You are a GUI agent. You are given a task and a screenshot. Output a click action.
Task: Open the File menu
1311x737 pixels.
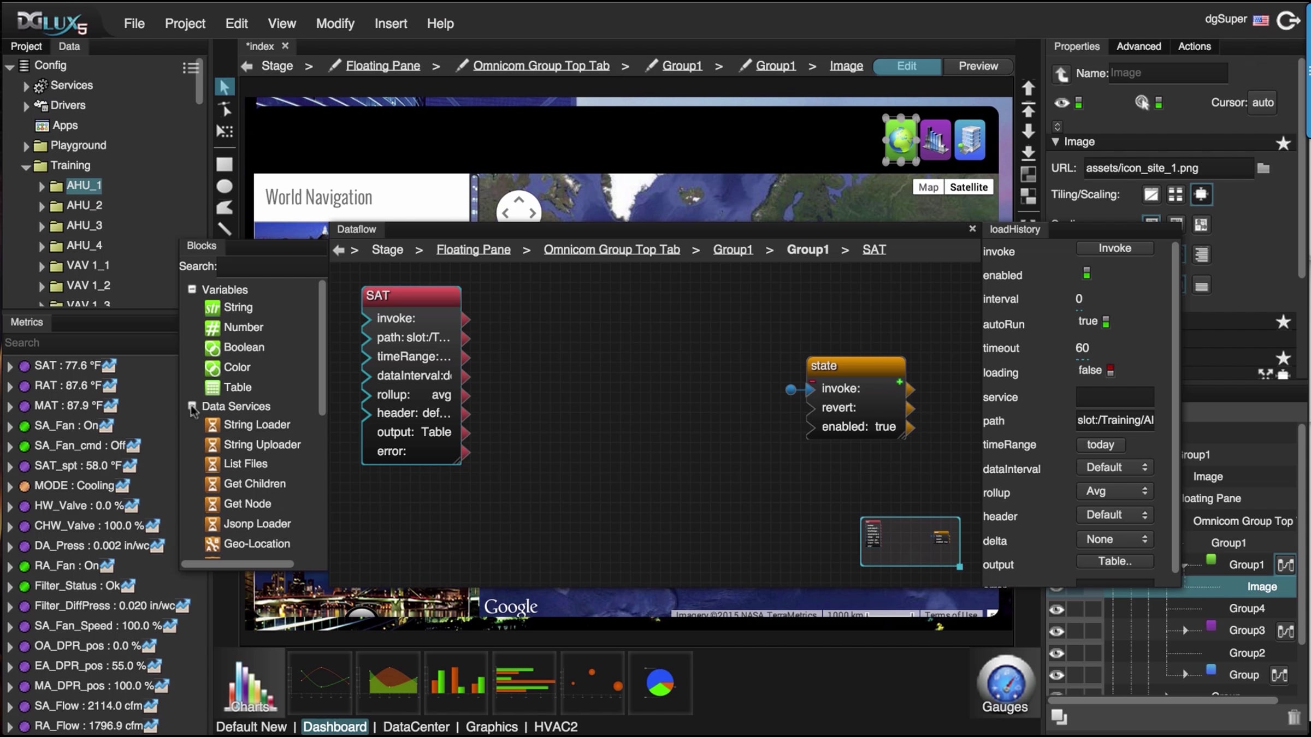134,23
